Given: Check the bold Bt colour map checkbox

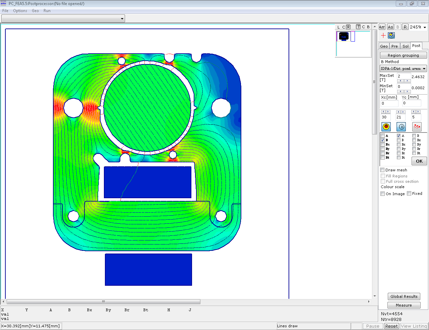Looking at the screenshot, I should [x=383, y=158].
